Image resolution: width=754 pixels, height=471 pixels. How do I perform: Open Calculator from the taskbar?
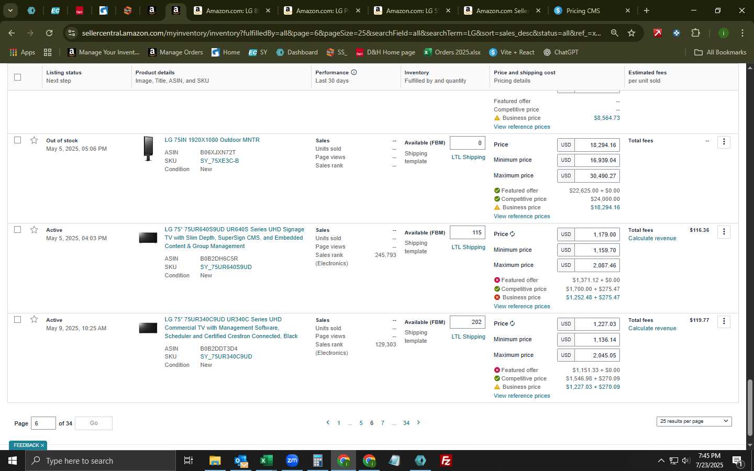(318, 461)
